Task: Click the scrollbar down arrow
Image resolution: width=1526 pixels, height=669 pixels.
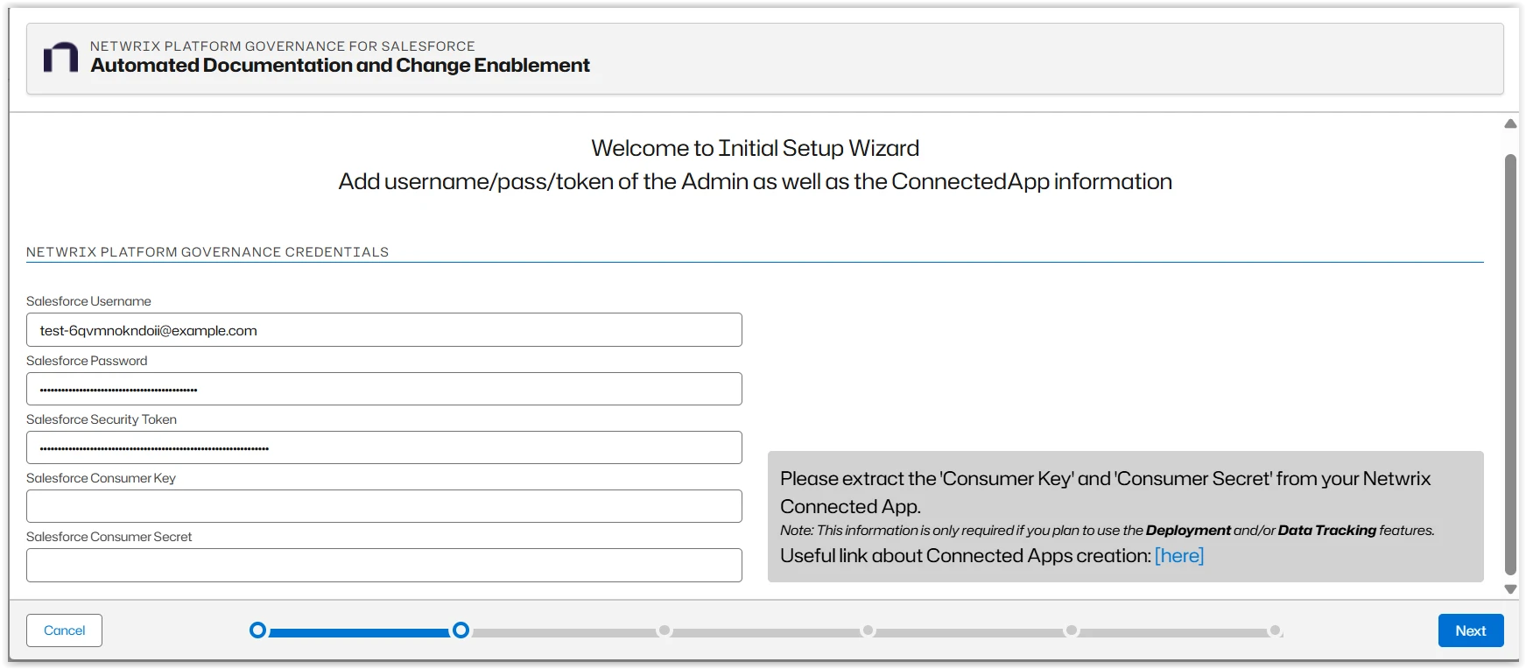Action: pyautogui.click(x=1510, y=589)
